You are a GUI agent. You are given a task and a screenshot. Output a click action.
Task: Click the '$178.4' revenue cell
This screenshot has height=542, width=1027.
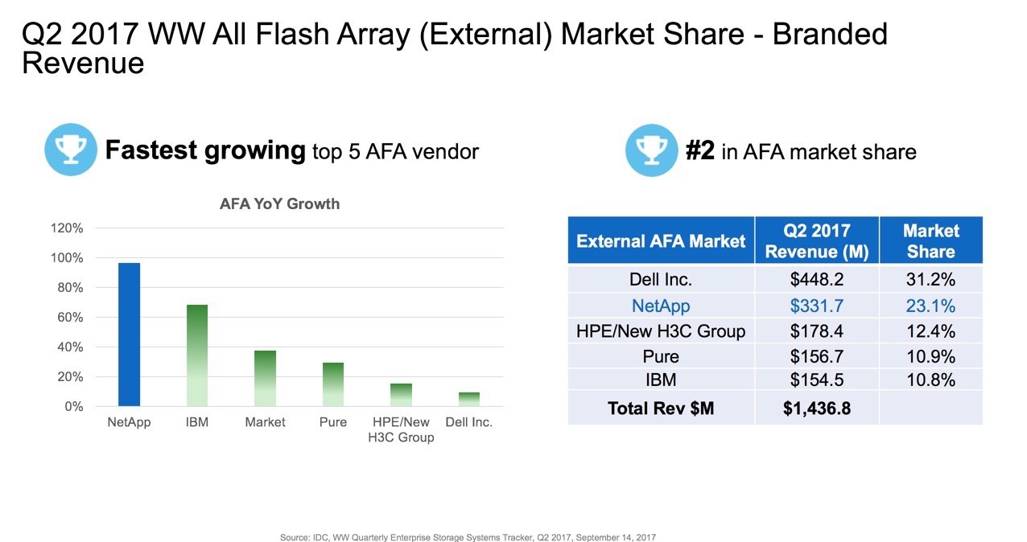pos(817,331)
